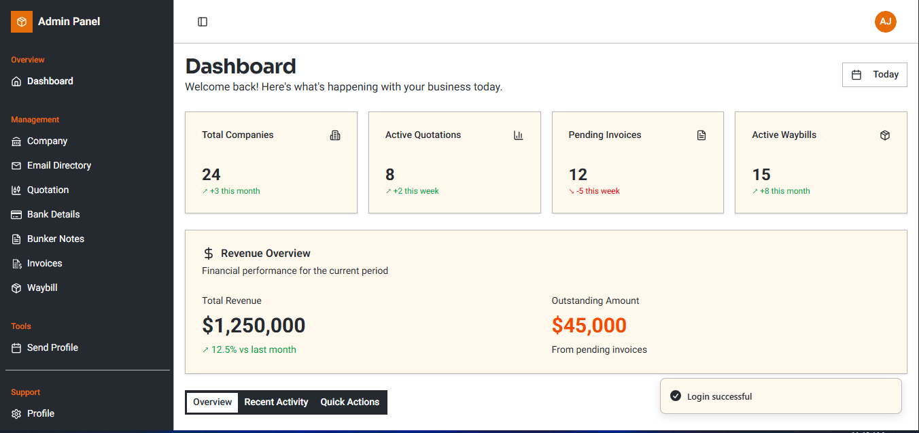Click the Revenue Overview dollar icon
Screen dimensions: 919x433
click(x=208, y=253)
